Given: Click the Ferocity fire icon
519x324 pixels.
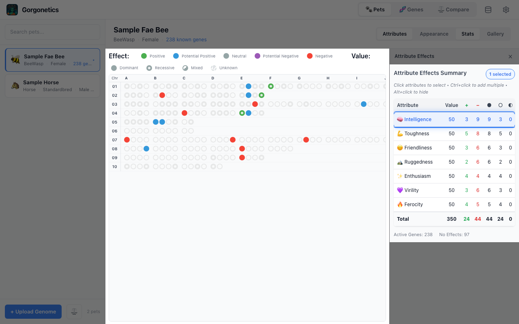Looking at the screenshot, I should click(x=401, y=204).
